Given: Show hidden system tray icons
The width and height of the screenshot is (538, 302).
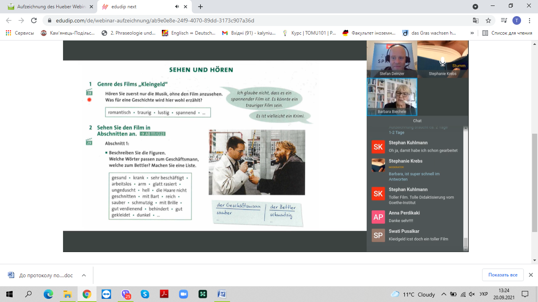Looking at the screenshot, I should click(x=444, y=294).
